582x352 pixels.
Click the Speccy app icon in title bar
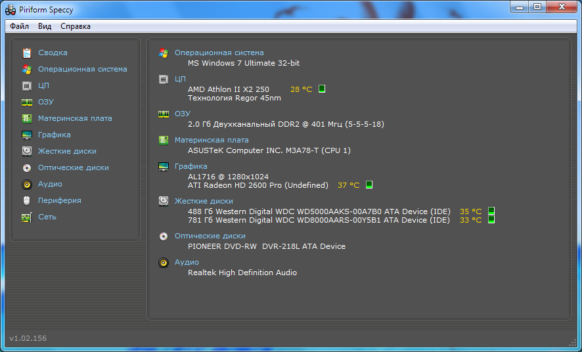pos(11,10)
